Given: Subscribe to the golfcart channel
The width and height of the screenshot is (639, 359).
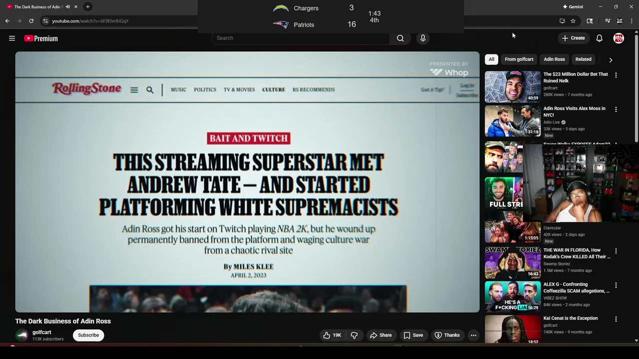Looking at the screenshot, I should point(88,335).
